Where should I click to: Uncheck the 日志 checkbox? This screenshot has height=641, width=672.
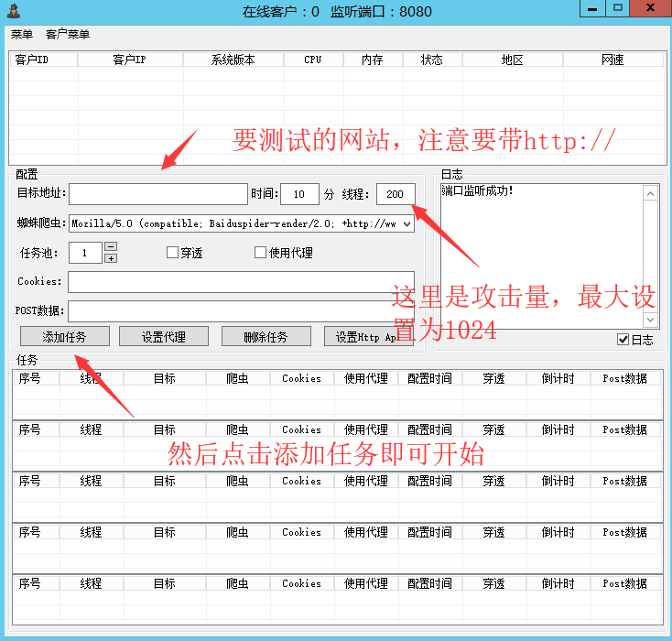click(623, 340)
